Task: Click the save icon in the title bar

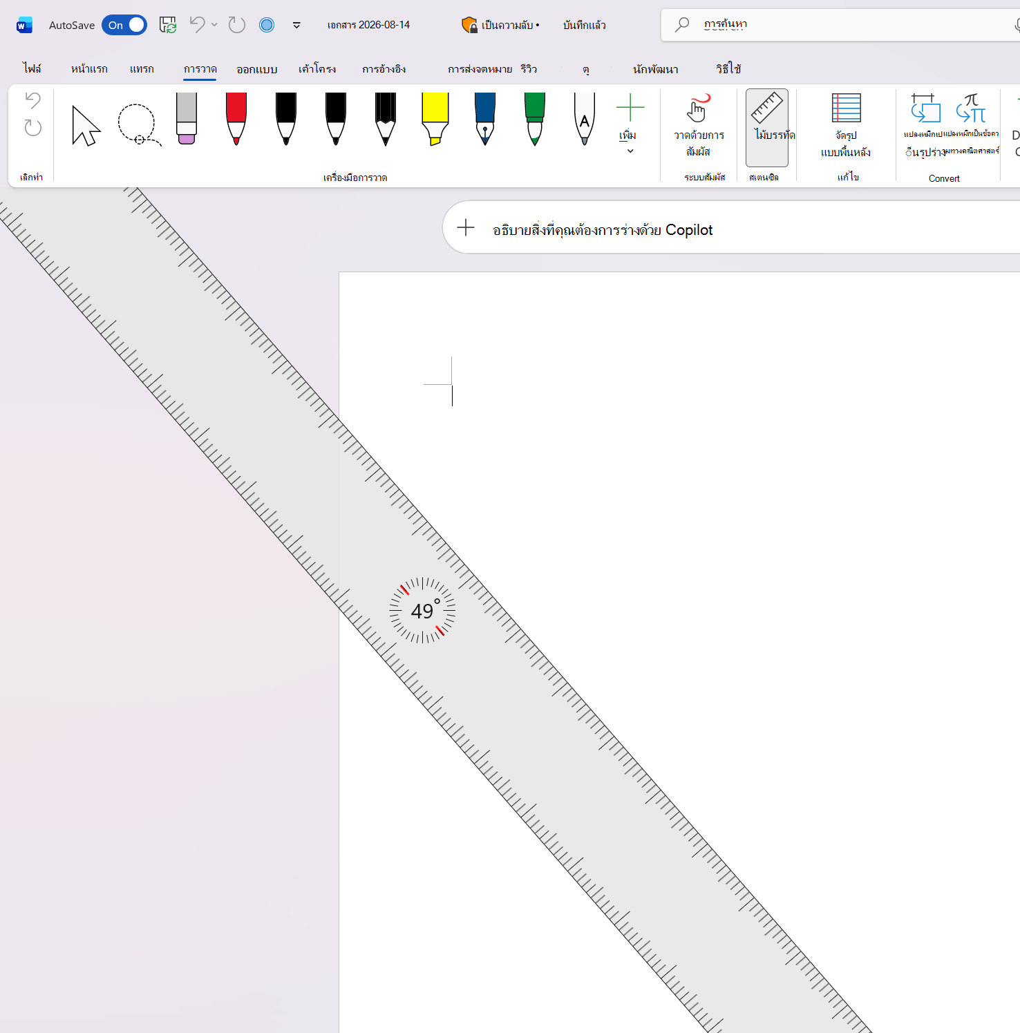Action: tap(168, 25)
